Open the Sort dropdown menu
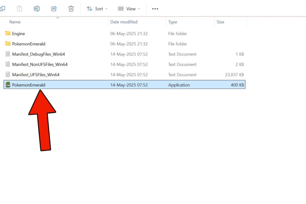Screen dimensions: 306x204 point(97,9)
